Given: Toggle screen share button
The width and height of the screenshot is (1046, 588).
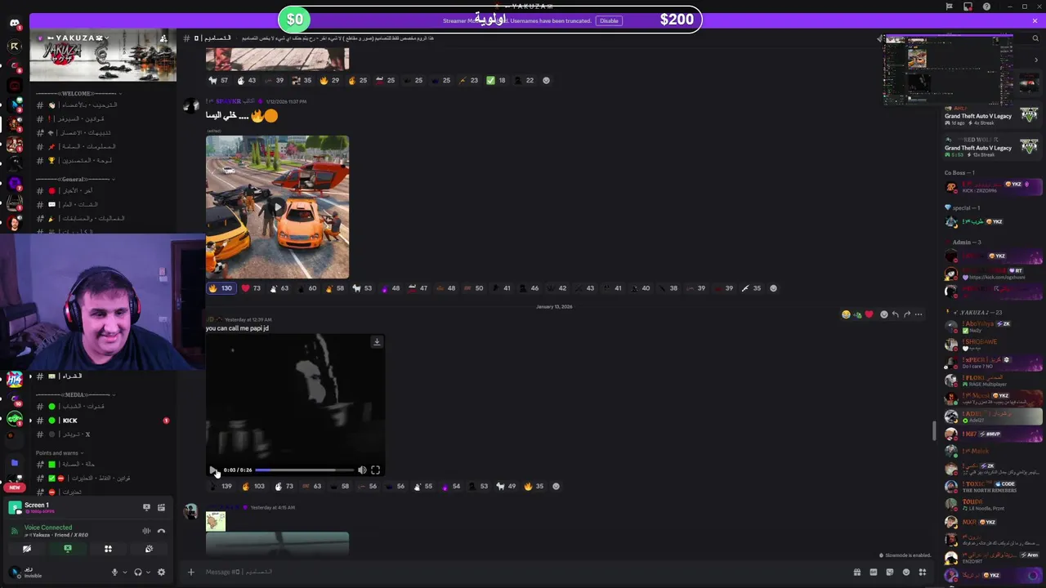Looking at the screenshot, I should click(x=68, y=549).
